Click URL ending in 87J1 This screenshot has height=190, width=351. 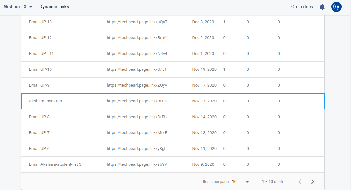click(x=137, y=69)
